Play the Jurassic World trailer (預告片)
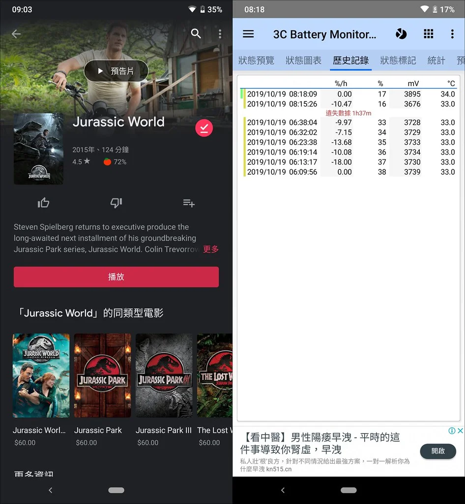Image resolution: width=465 pixels, height=504 pixels. [x=116, y=71]
